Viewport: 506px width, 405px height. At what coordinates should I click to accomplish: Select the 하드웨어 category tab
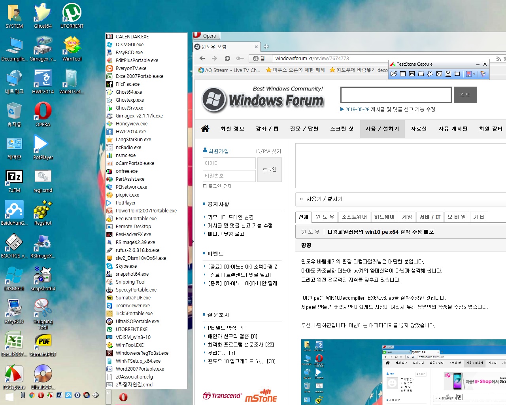[385, 217]
